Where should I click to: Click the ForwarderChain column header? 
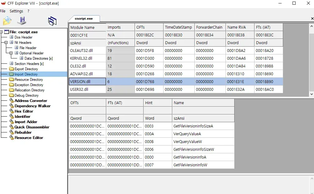[210, 27]
